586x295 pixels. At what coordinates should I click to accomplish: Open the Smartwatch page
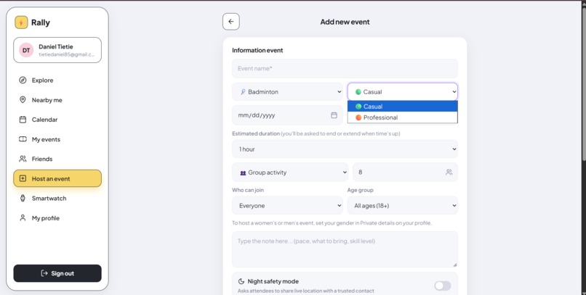point(57,198)
